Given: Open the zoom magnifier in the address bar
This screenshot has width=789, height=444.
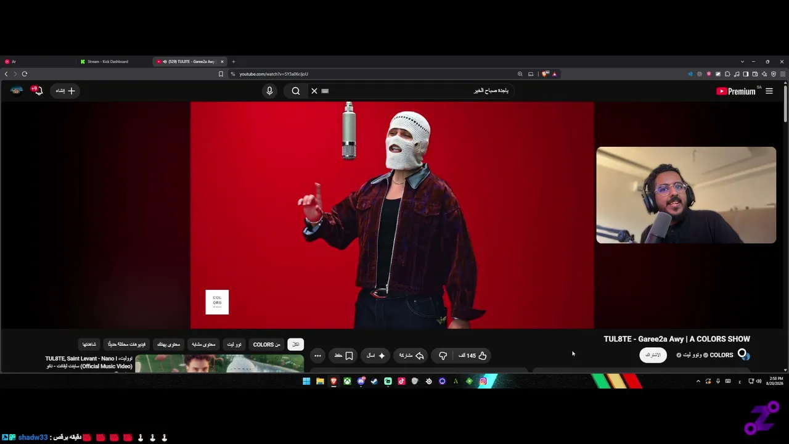Looking at the screenshot, I should coord(520,74).
